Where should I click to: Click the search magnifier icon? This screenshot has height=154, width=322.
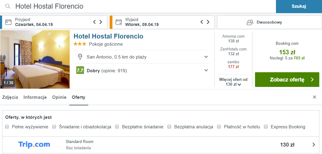[x=8, y=6]
